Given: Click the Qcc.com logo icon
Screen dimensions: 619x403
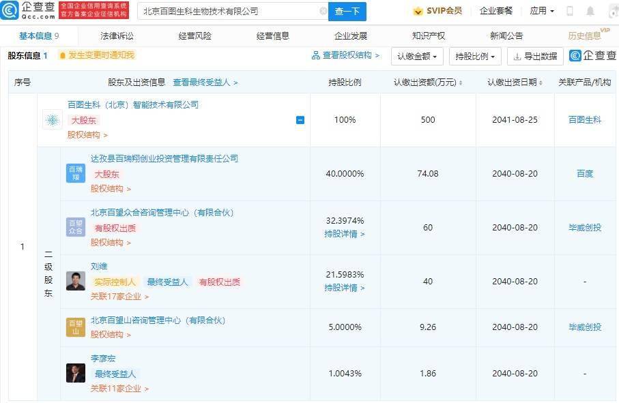Looking at the screenshot, I should click(10, 11).
